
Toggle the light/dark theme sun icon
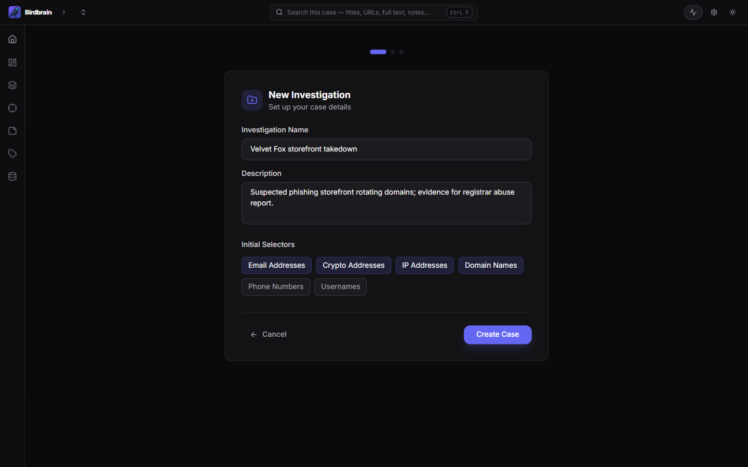733,12
